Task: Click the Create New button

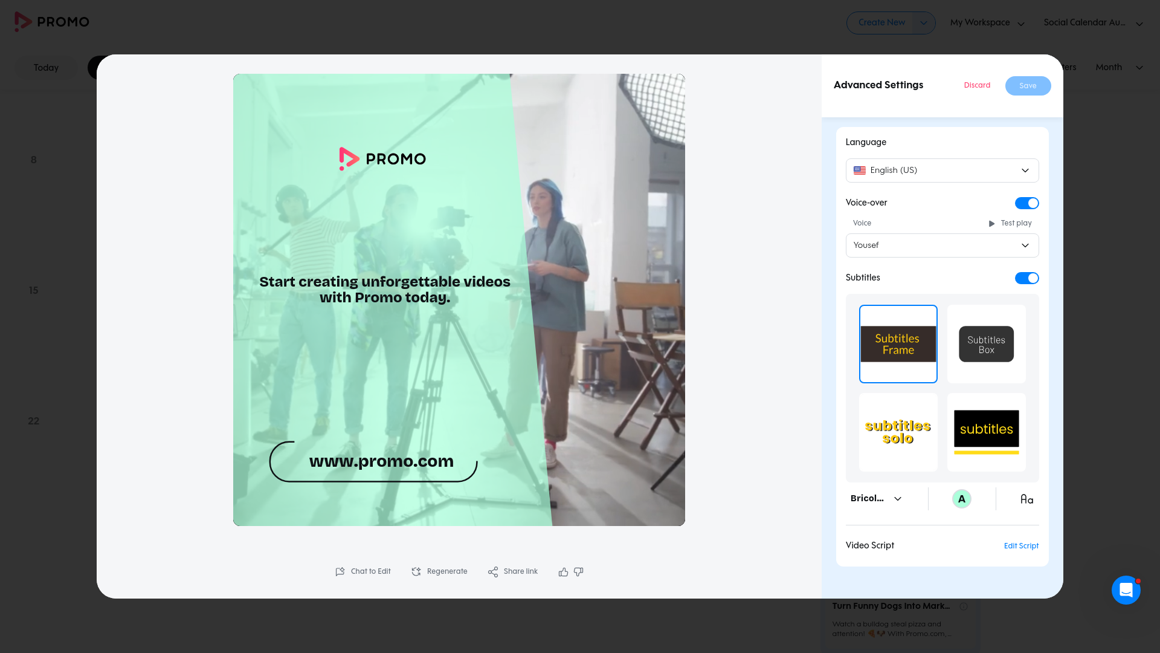Action: tap(881, 23)
